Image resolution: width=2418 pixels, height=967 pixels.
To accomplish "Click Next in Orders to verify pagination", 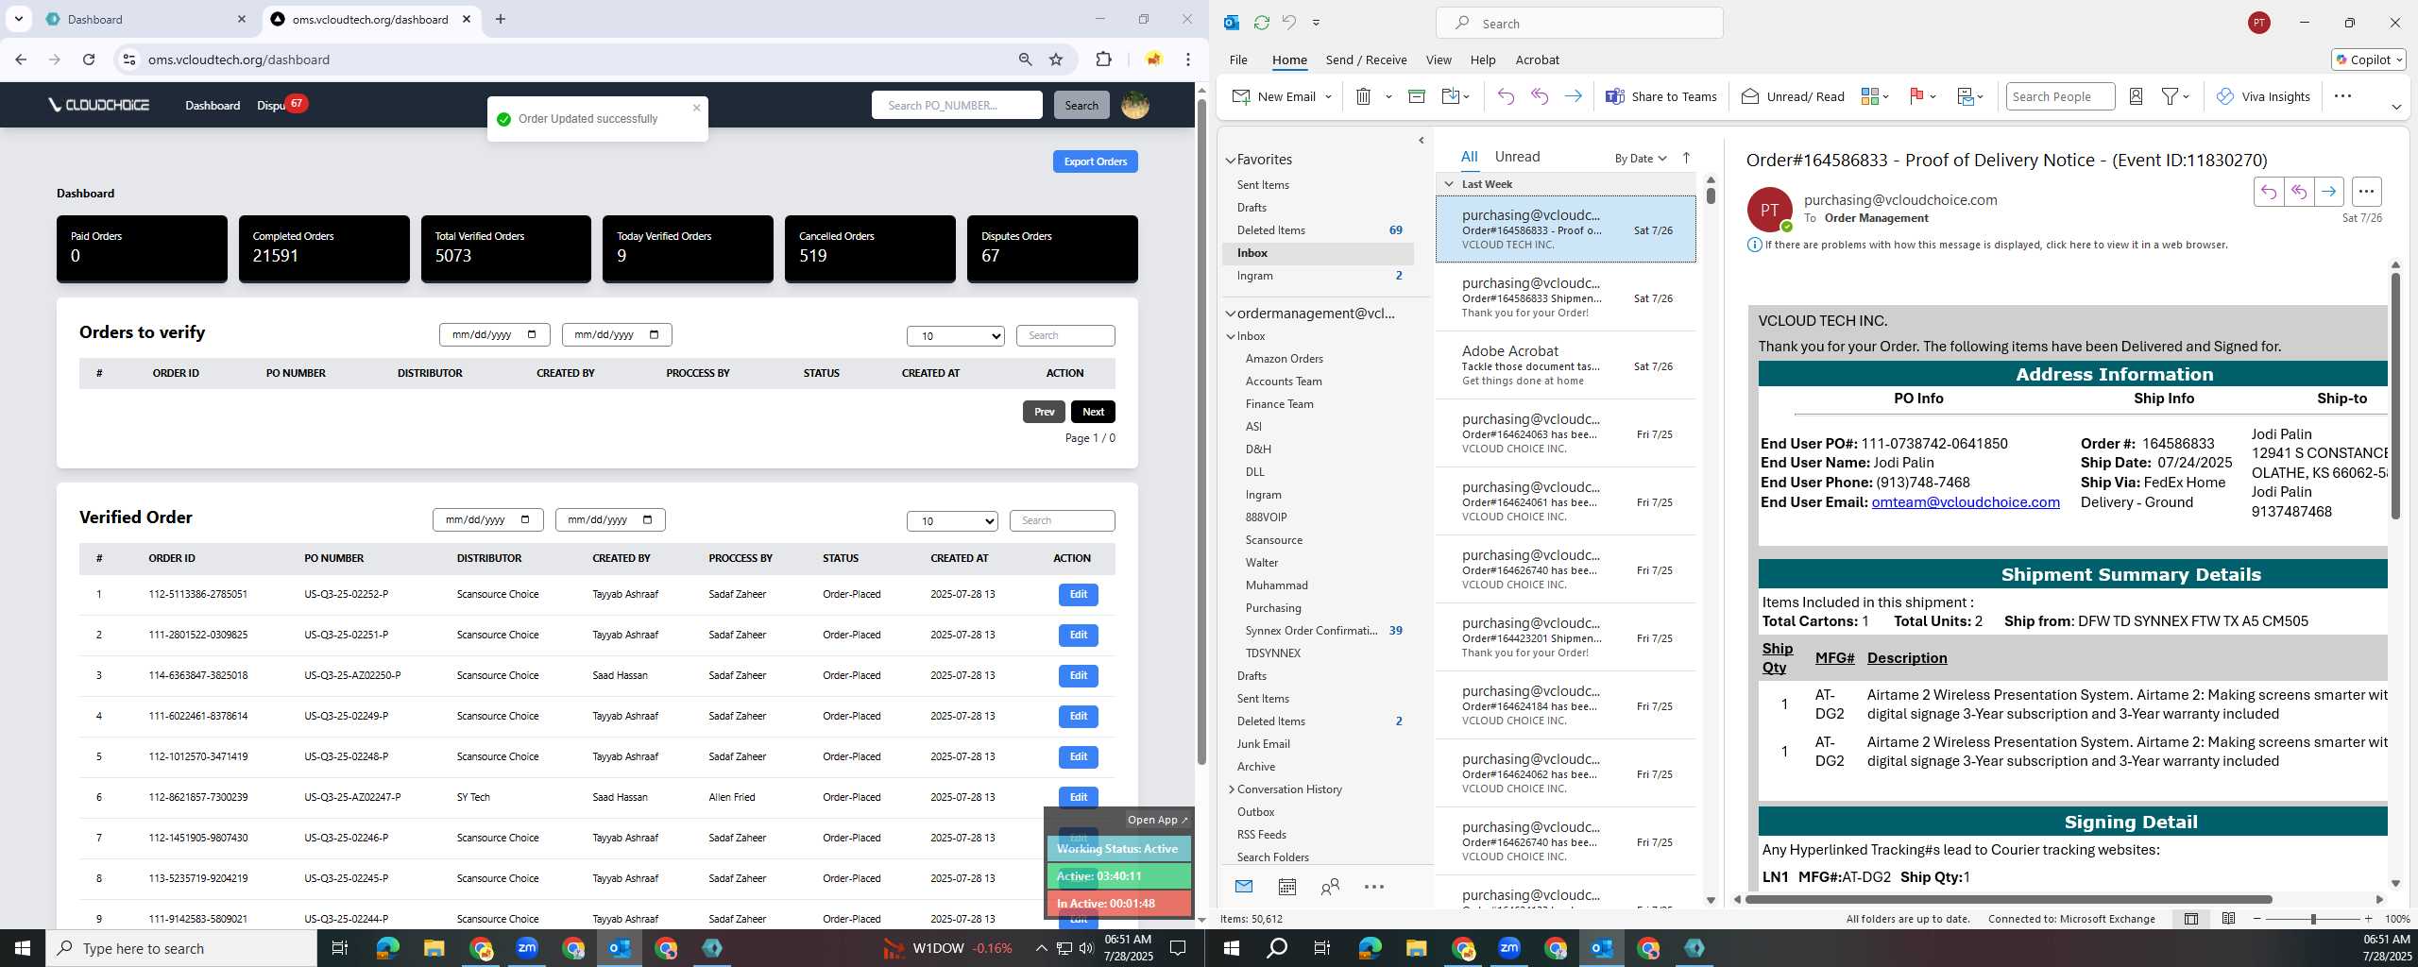I will click(x=1093, y=412).
